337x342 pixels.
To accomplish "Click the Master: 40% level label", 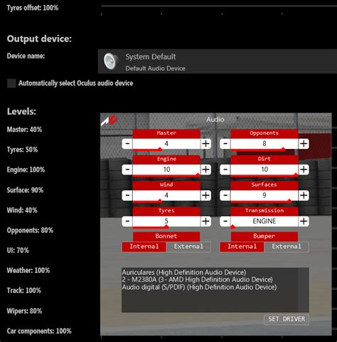I will click(24, 130).
